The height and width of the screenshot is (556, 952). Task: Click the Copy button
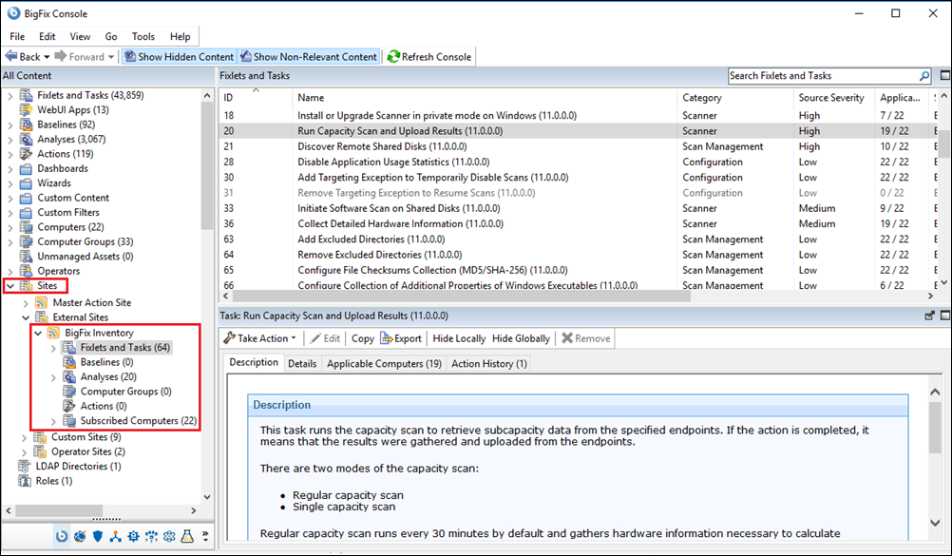[x=362, y=338]
